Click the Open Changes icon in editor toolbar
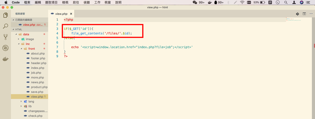The height and width of the screenshot is (119, 315). click(297, 14)
